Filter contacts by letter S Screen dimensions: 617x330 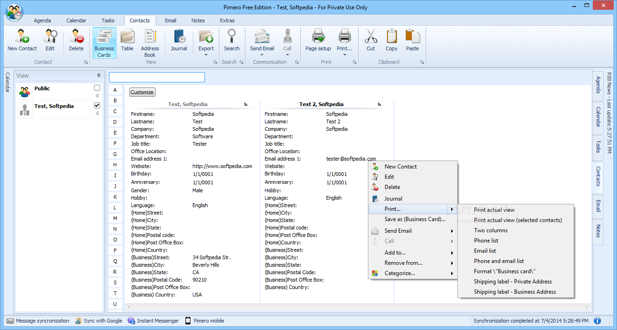click(x=115, y=283)
